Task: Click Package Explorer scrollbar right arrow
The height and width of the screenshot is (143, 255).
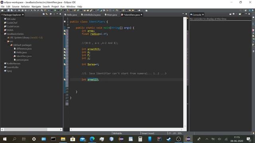Action: click(61, 129)
